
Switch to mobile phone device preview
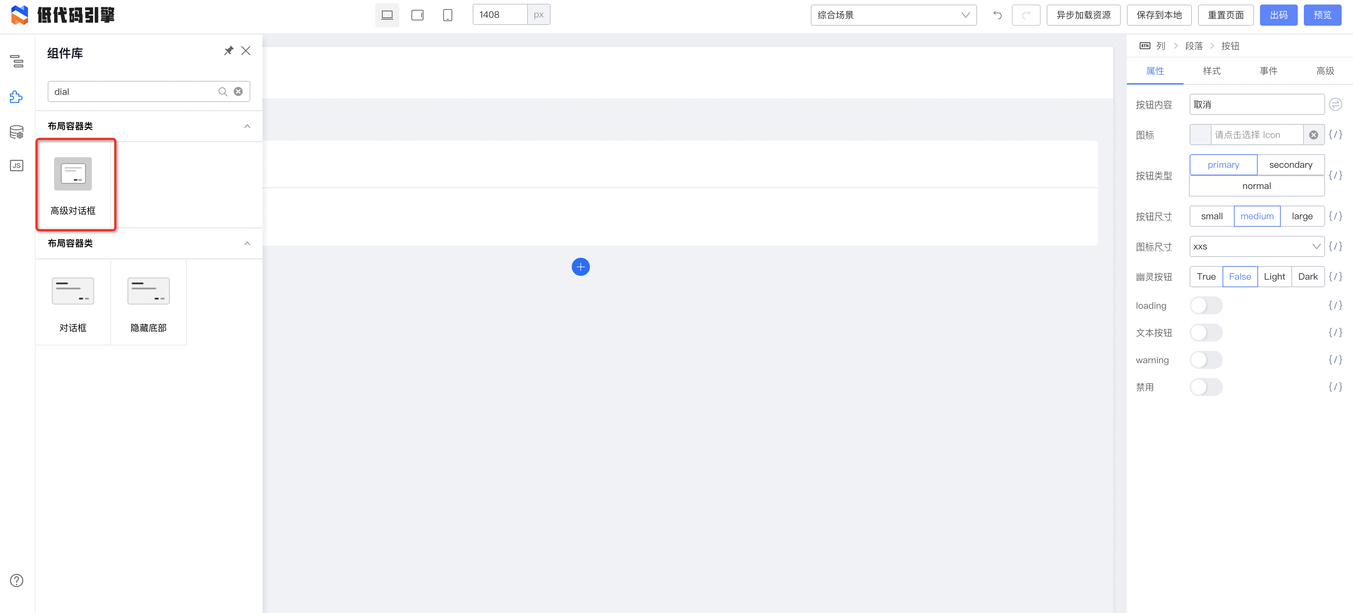(447, 15)
